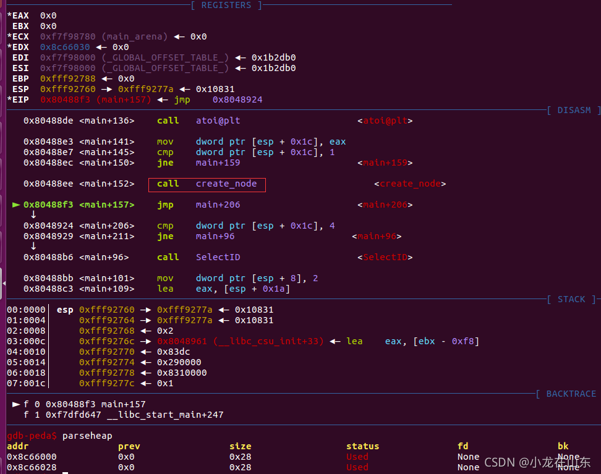Click stack value 0x83dc
Image resolution: width=601 pixels, height=474 pixels.
click(x=174, y=352)
